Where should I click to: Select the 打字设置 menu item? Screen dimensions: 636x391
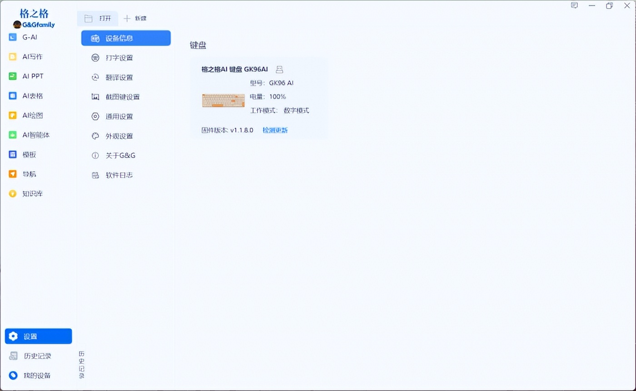(126, 58)
